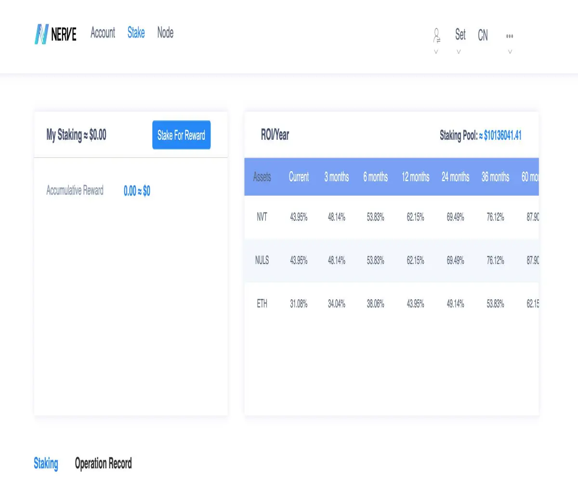Click the Staking Pool amount $10136041.41
Image resolution: width=578 pixels, height=478 pixels.
(x=502, y=135)
